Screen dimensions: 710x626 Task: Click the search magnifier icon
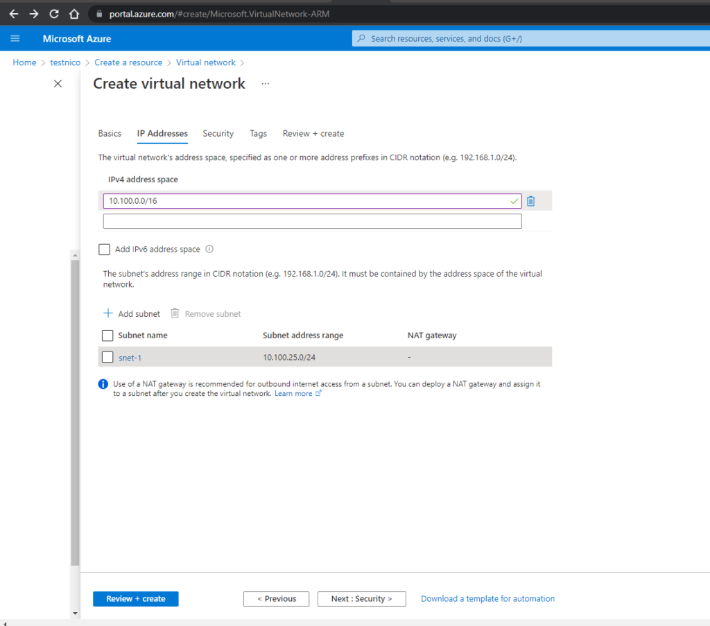tap(361, 38)
